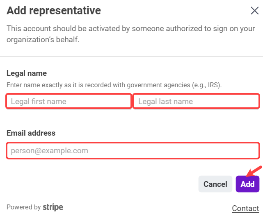The height and width of the screenshot is (218, 263).
Task: Focus the Legal last name field
Action: pos(196,101)
